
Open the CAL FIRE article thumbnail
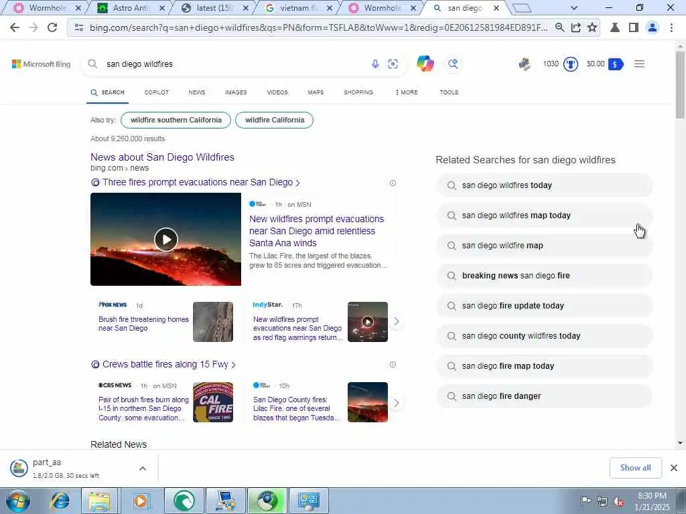click(x=213, y=402)
